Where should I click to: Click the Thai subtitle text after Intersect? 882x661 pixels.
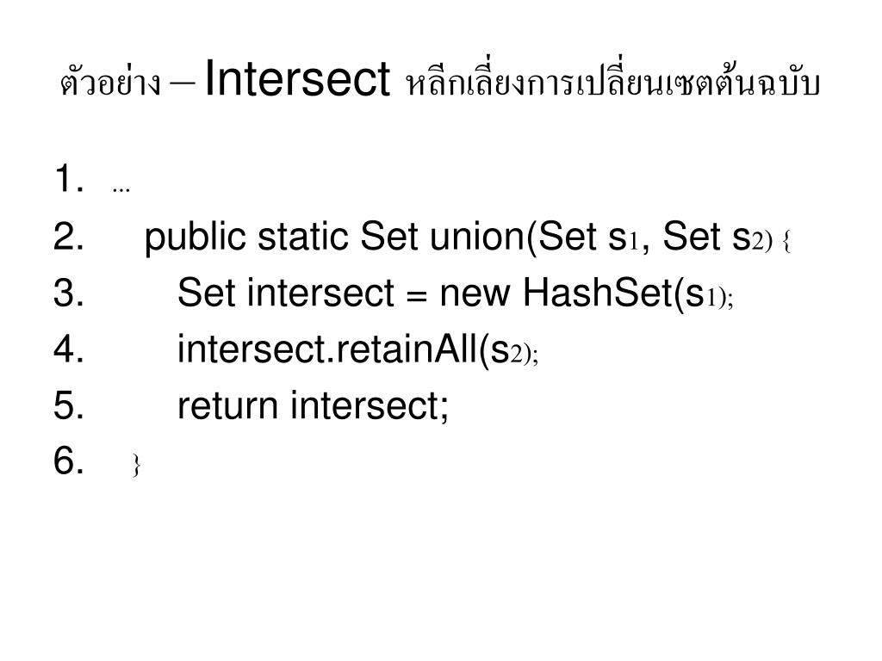point(612,82)
